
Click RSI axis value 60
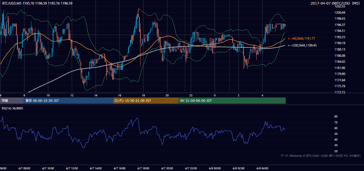click(336, 128)
